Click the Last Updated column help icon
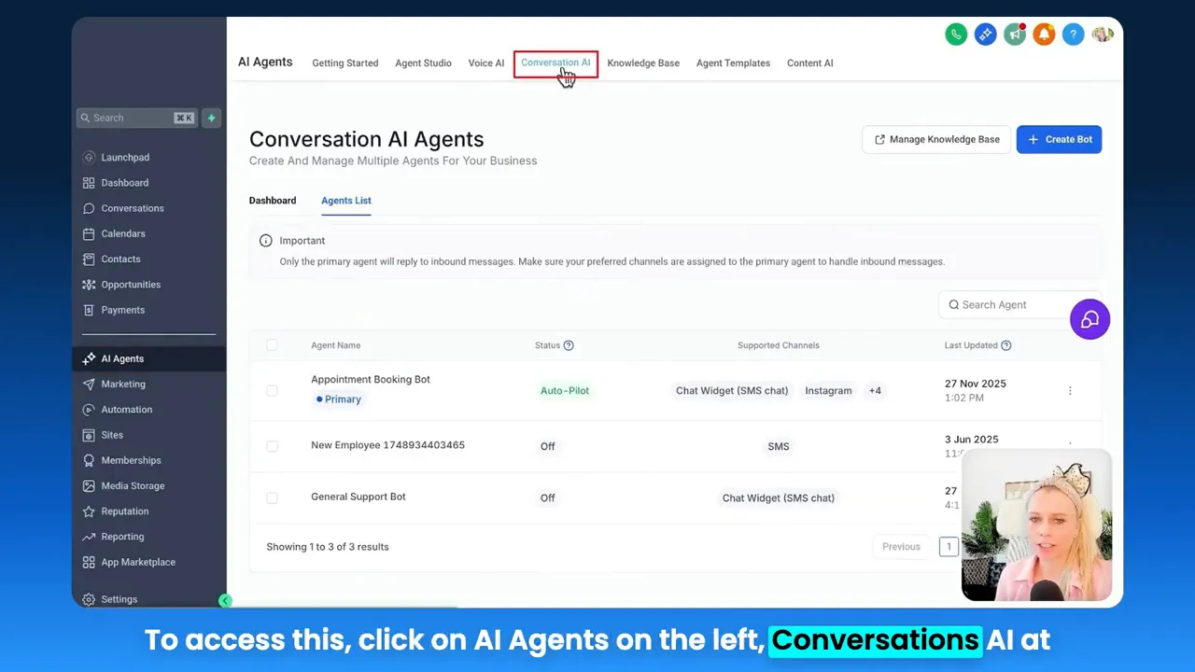The image size is (1195, 672). pyautogui.click(x=1005, y=345)
